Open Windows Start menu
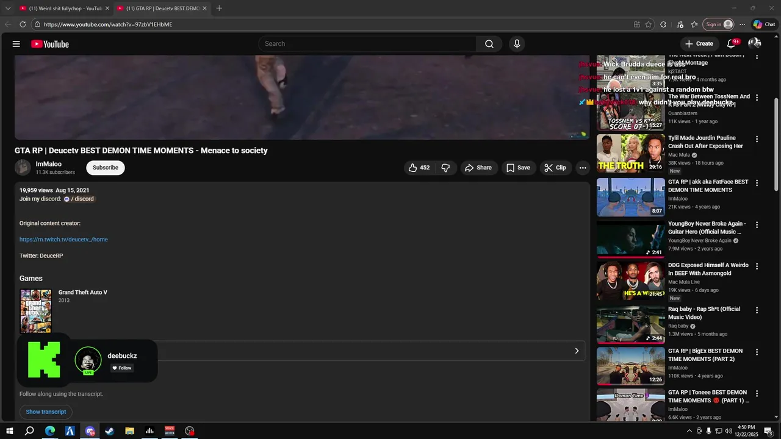This screenshot has height=439, width=781. 9,431
